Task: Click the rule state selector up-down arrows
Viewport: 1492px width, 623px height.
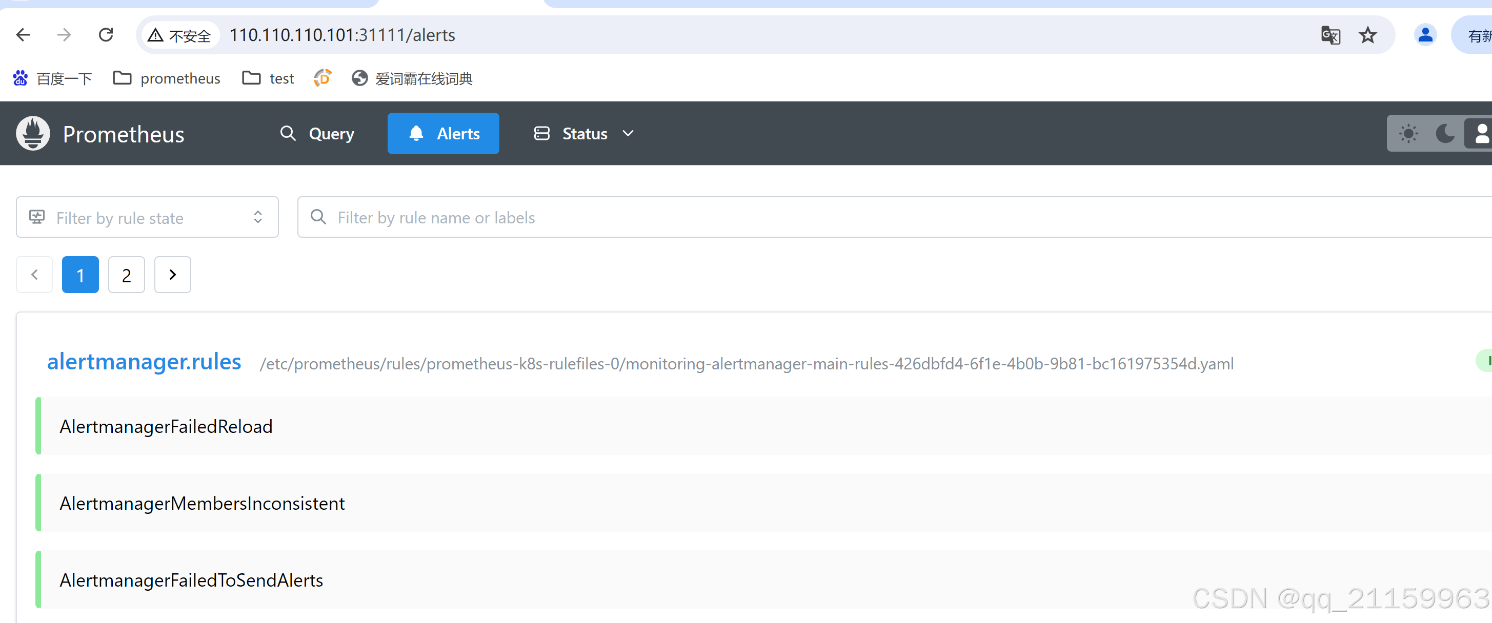Action: 258,217
